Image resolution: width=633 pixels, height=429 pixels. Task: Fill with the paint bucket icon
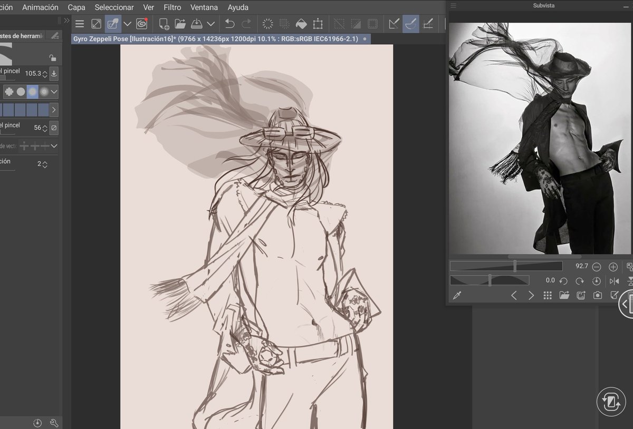[301, 24]
